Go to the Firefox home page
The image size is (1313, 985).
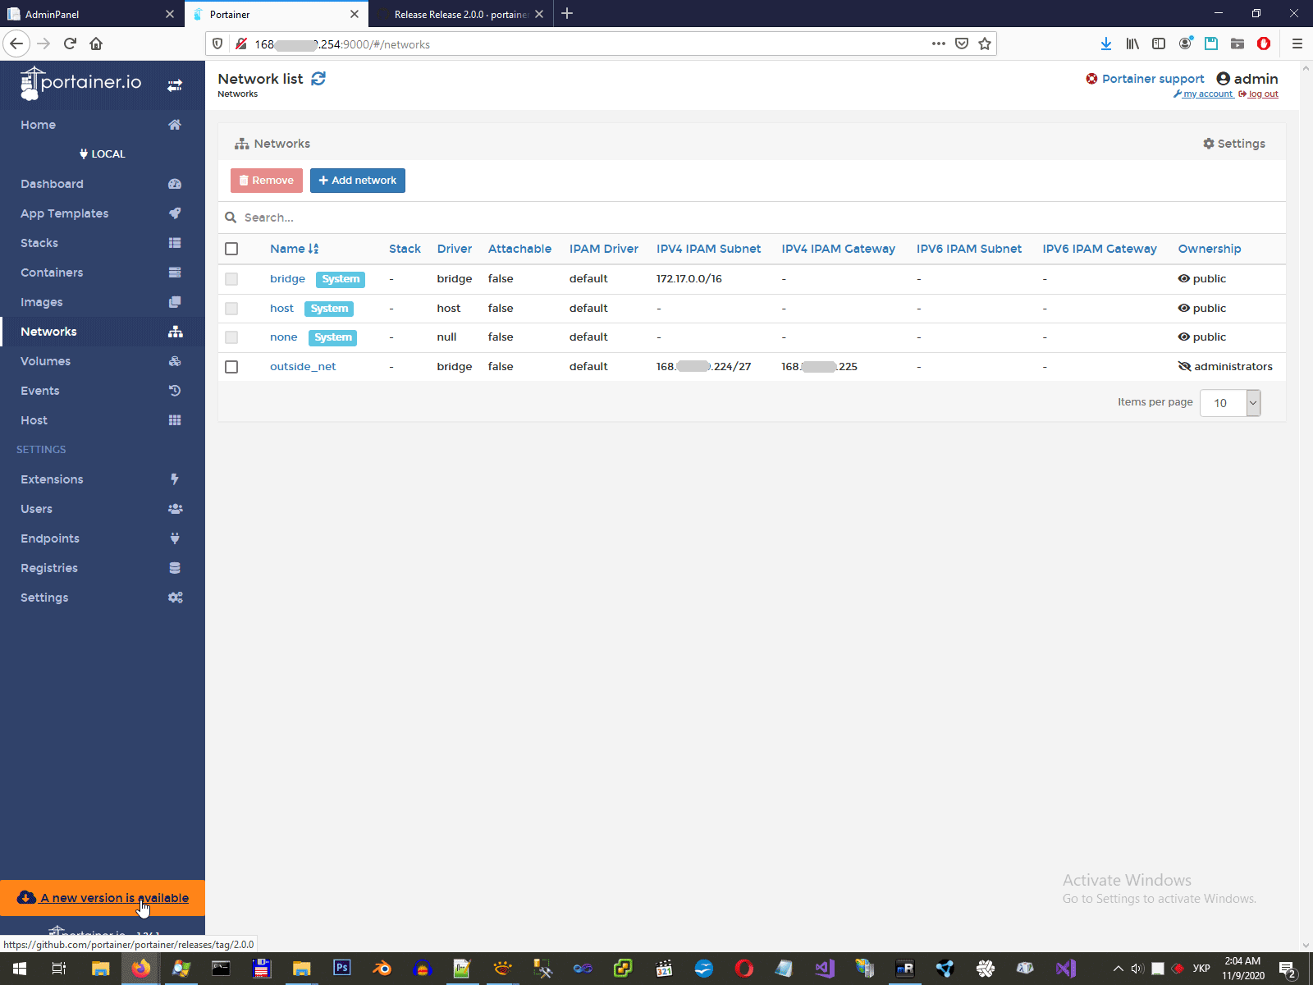96,44
